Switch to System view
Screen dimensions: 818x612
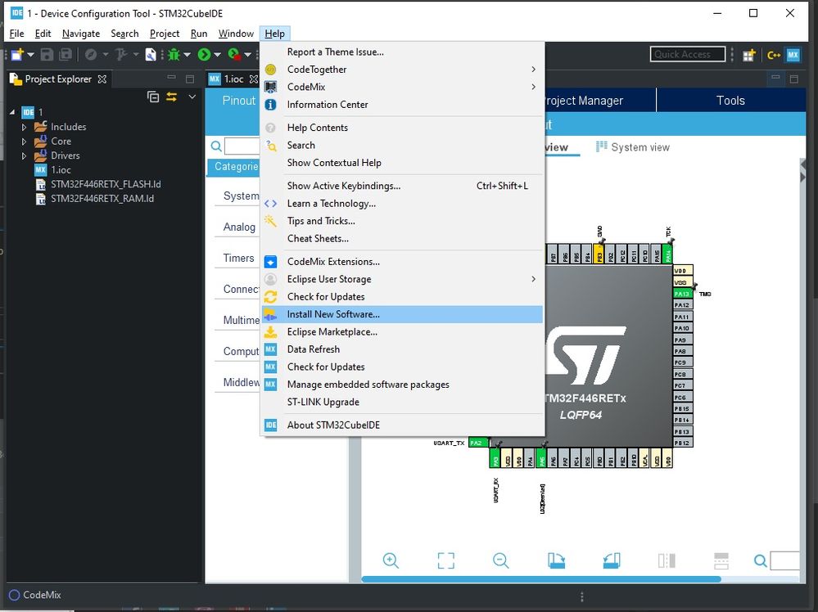click(x=633, y=147)
